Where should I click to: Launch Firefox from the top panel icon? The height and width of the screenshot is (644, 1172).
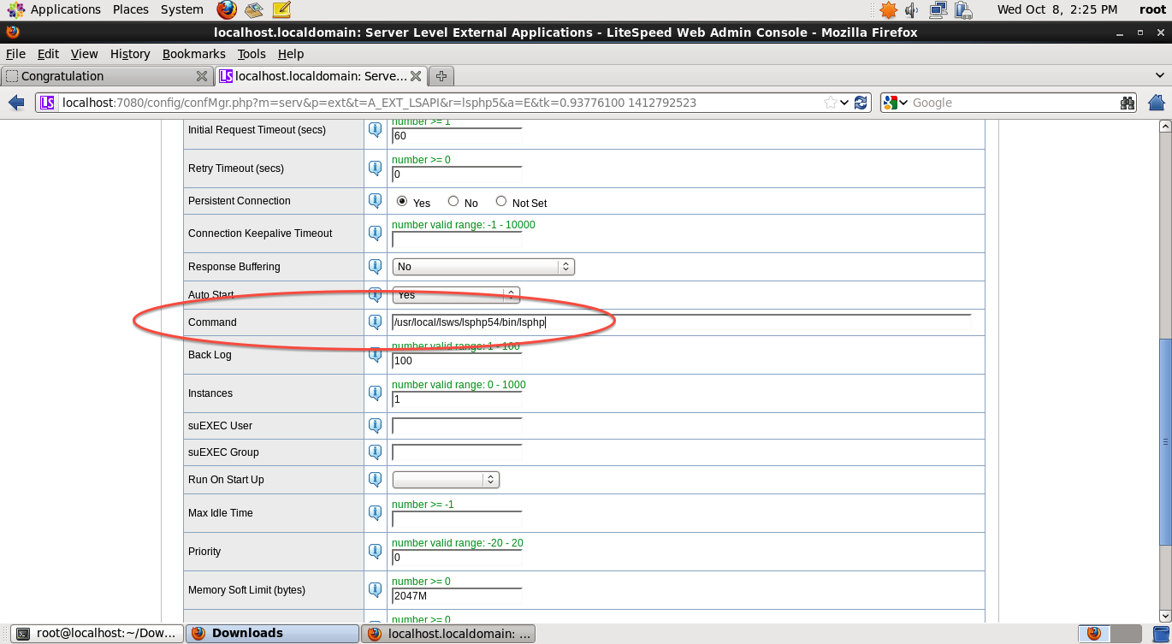point(227,10)
